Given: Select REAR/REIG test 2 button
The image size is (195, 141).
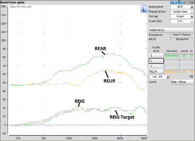Looking at the screenshot, I should (156, 61).
